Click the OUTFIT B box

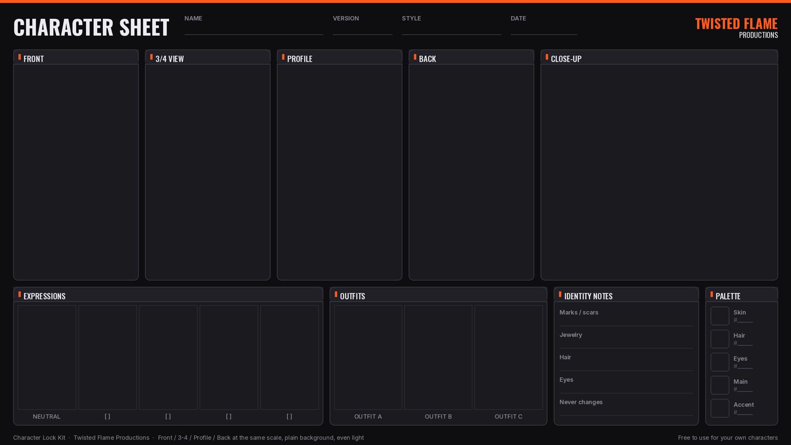coord(439,357)
